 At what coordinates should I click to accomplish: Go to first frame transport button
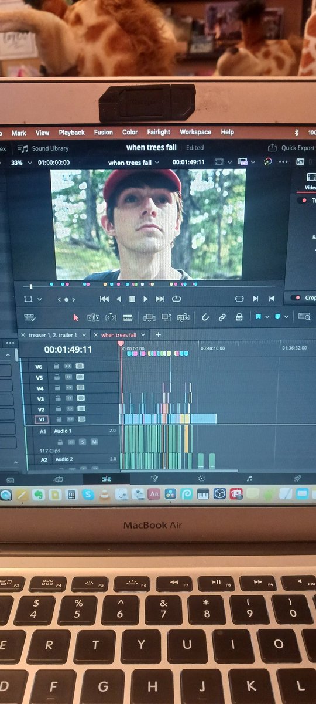[x=104, y=299]
